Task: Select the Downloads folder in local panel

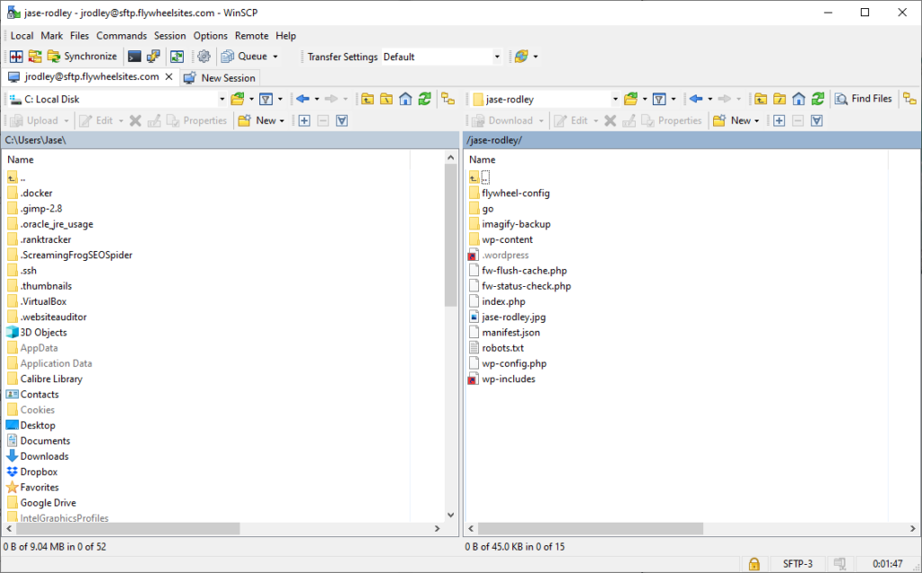Action: point(38,457)
